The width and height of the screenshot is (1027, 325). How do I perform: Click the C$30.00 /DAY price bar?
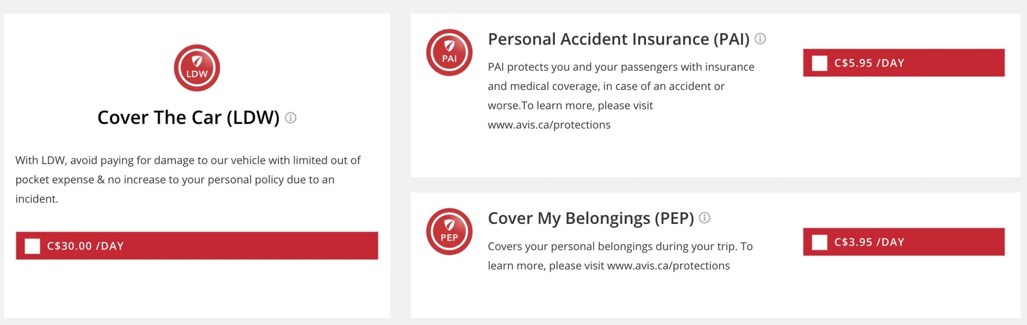click(x=197, y=246)
